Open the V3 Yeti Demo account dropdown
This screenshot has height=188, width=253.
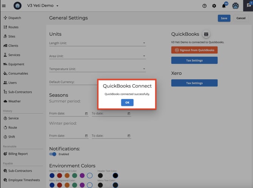point(57,6)
